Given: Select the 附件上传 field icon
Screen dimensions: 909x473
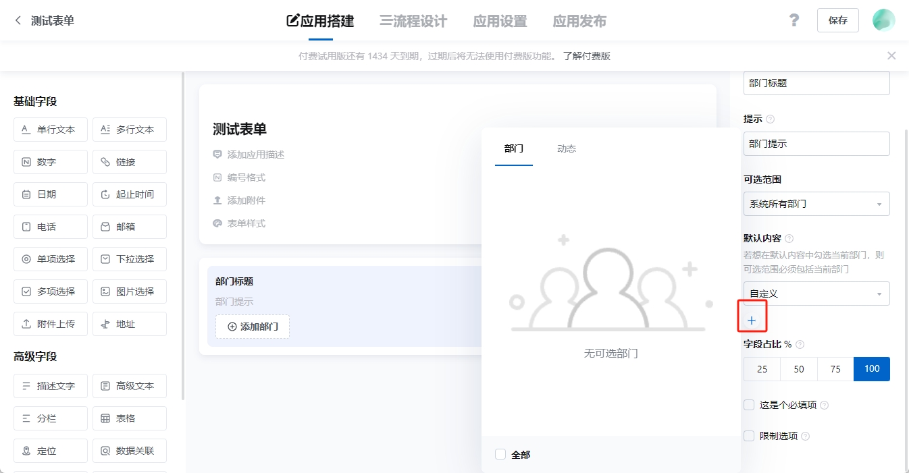Looking at the screenshot, I should [50, 323].
